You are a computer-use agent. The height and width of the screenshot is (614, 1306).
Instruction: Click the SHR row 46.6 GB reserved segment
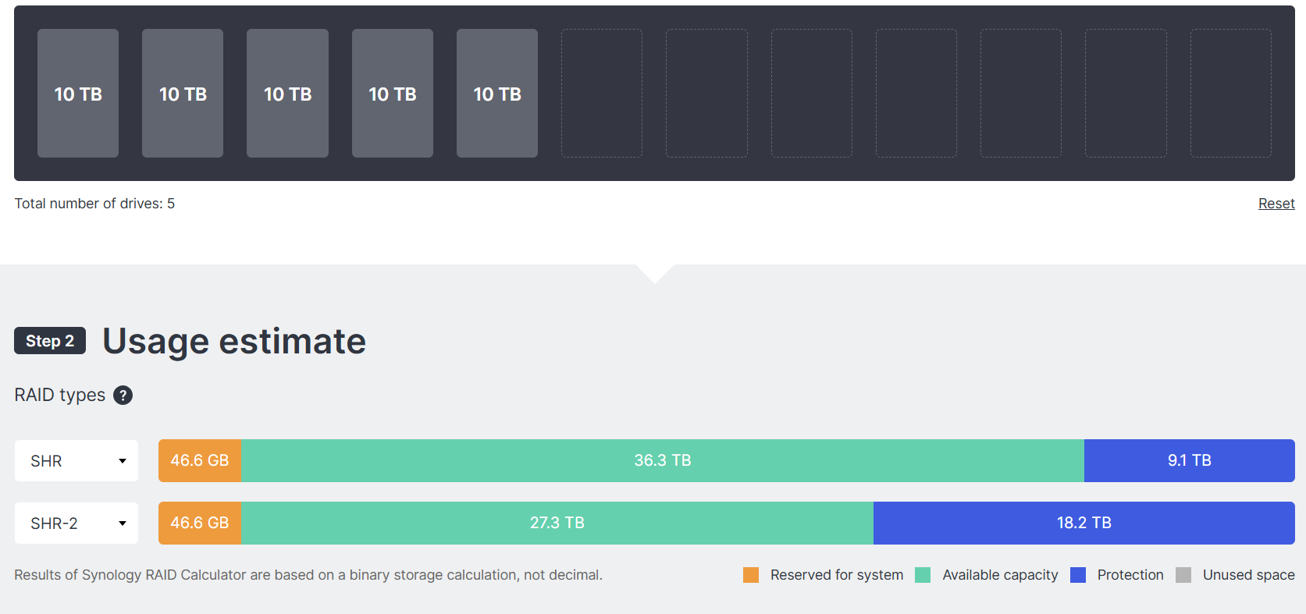(200, 461)
